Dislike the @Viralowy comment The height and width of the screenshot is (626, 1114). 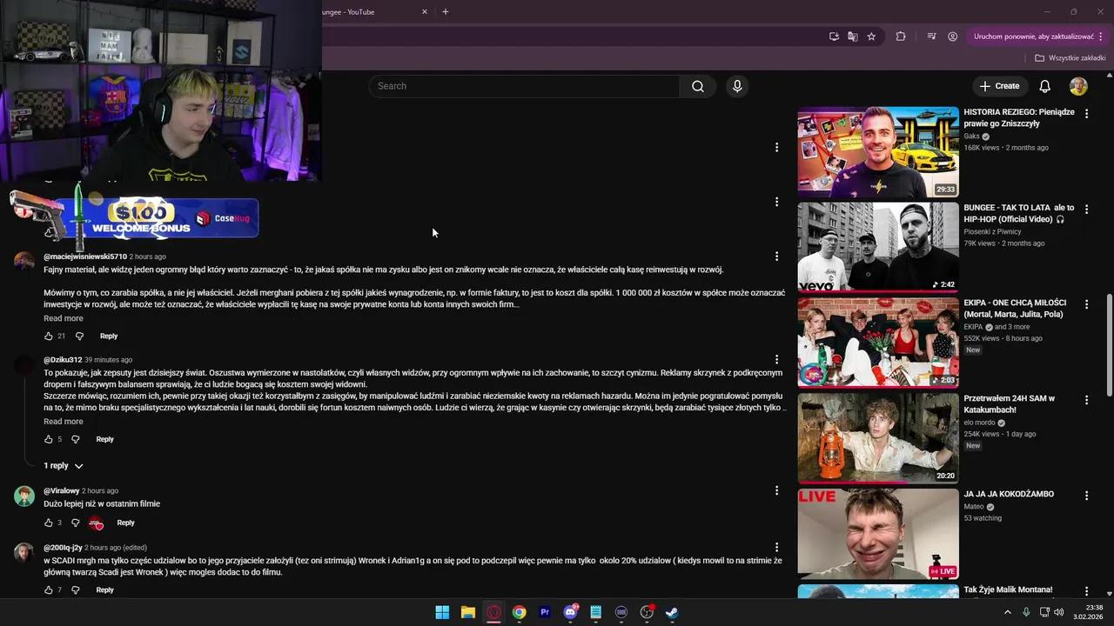76,523
